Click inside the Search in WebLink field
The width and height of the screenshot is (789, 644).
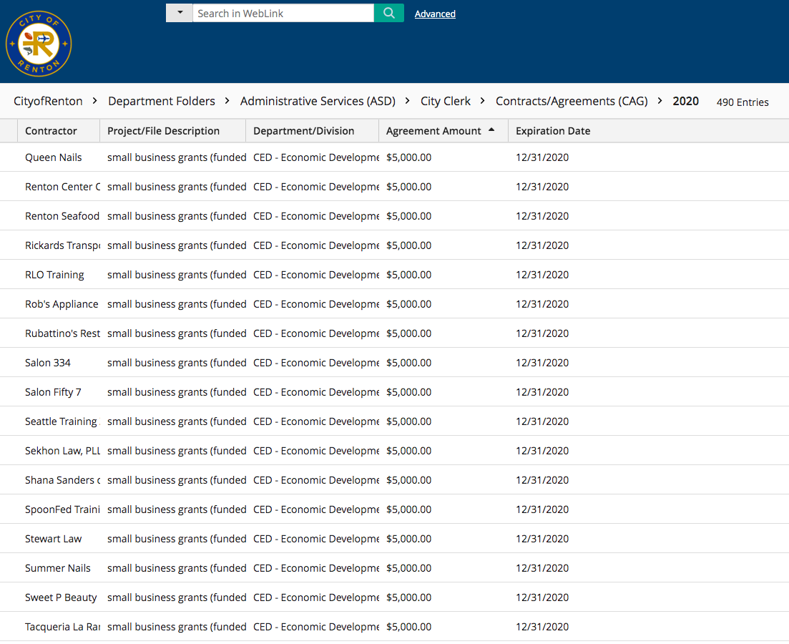point(283,13)
